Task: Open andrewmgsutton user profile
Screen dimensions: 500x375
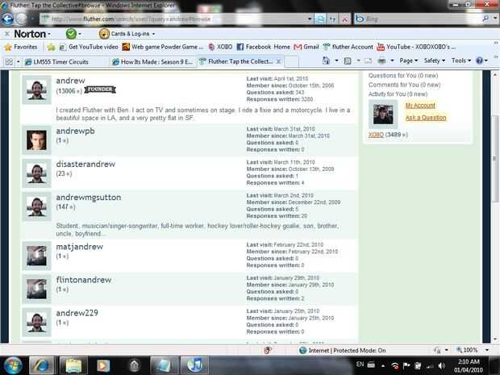Action: click(x=89, y=198)
